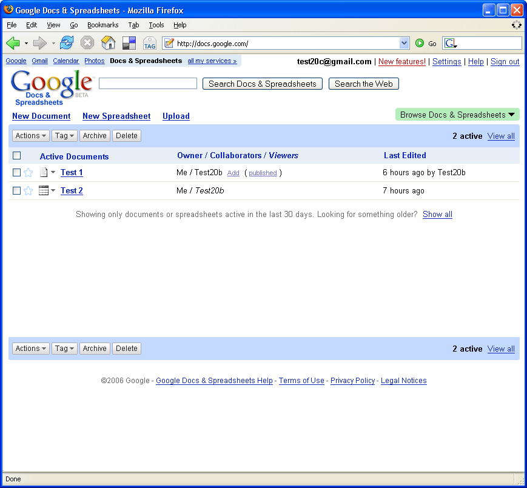The image size is (527, 488).
Task: Click the Gmail link in the services bar
Action: [x=39, y=61]
